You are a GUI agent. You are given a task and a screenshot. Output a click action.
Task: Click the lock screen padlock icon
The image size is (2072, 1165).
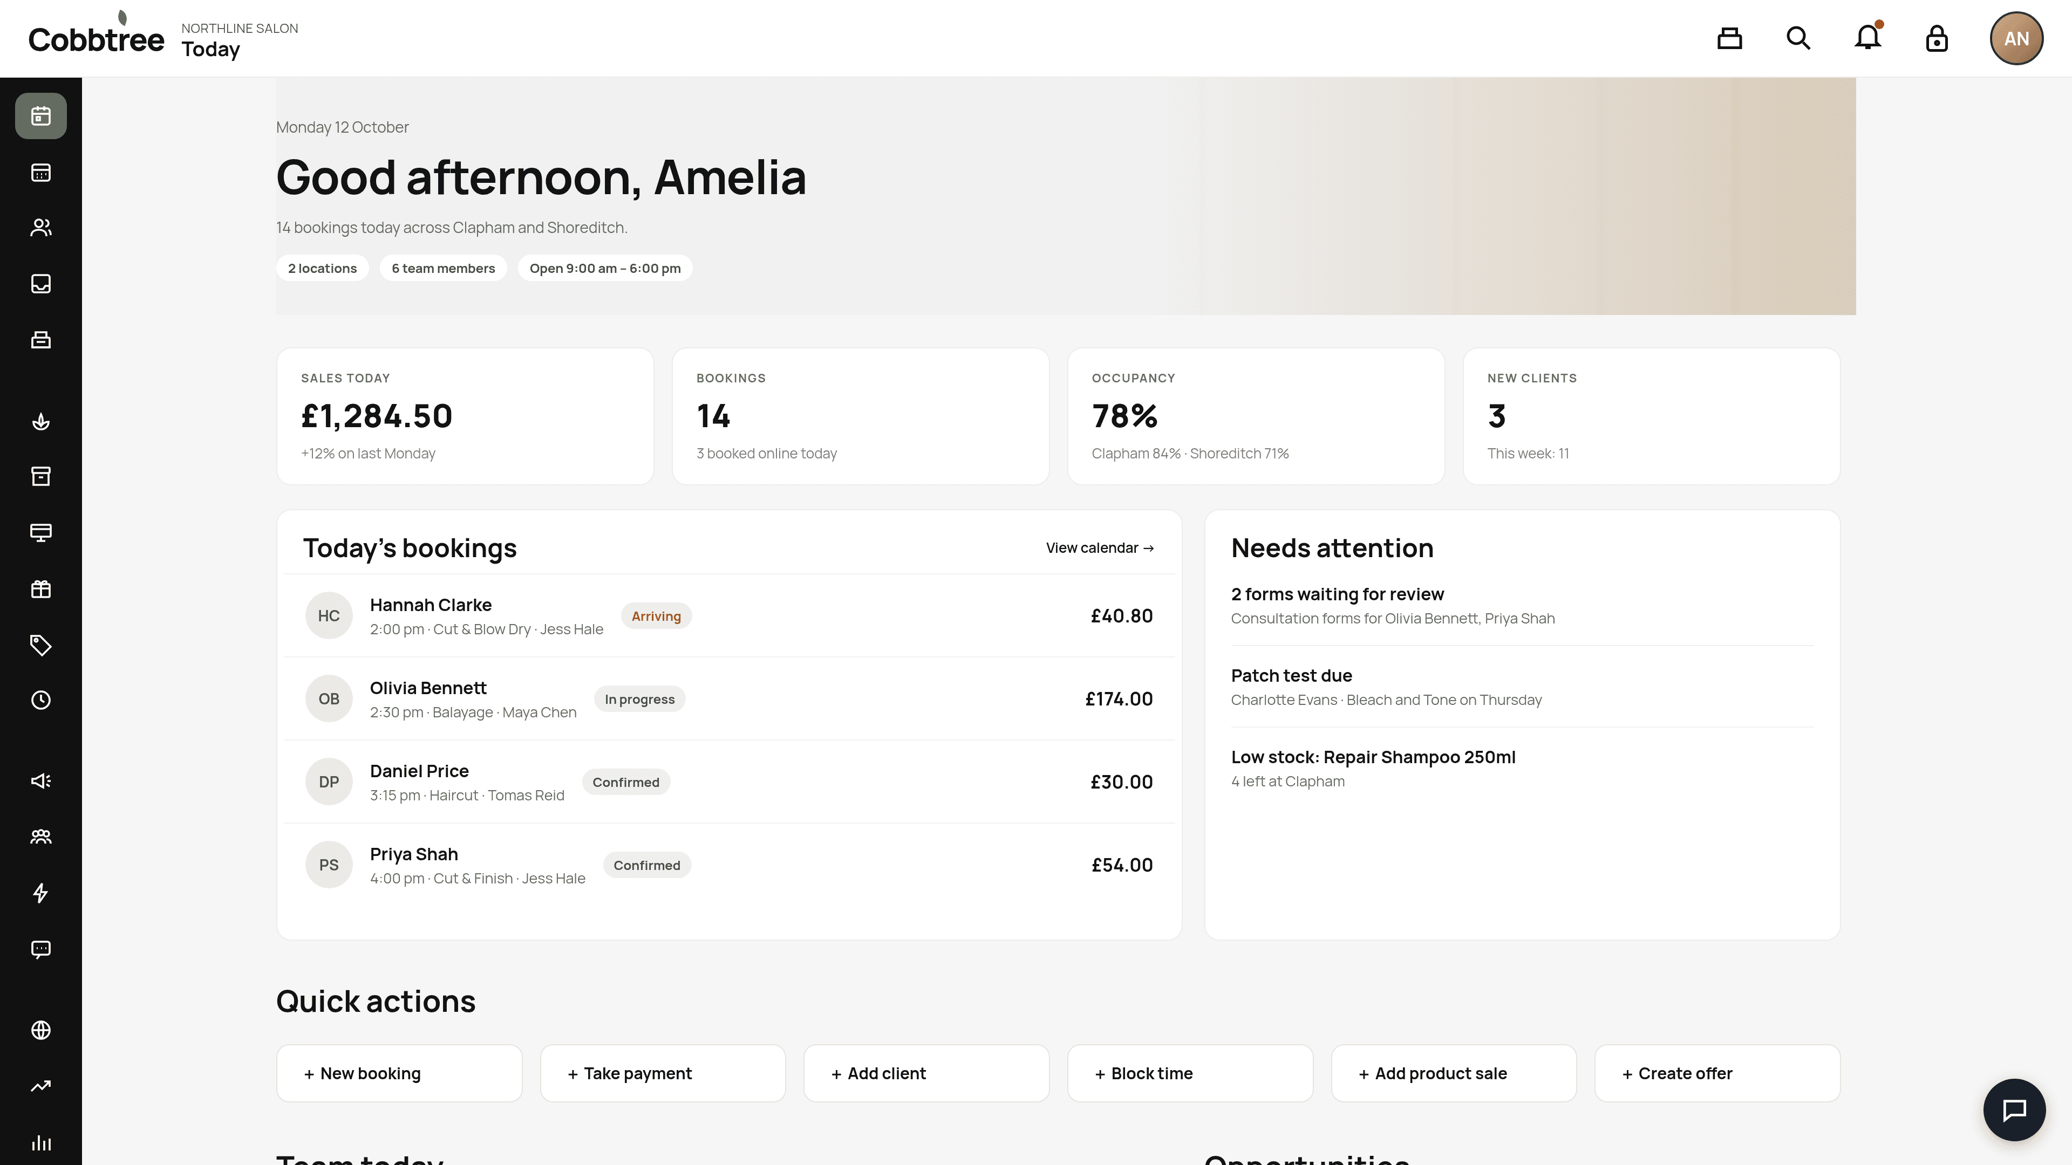(x=1937, y=38)
